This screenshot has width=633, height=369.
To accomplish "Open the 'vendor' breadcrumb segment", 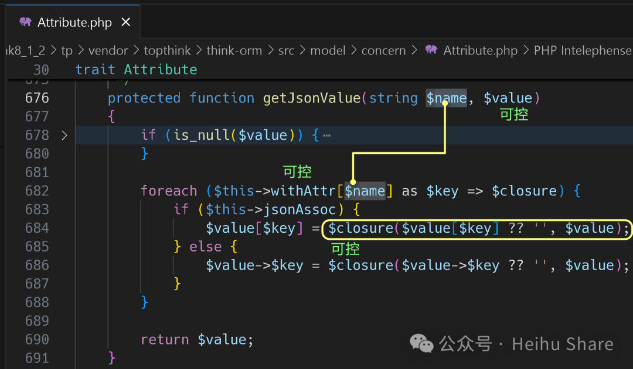I will pos(108,50).
